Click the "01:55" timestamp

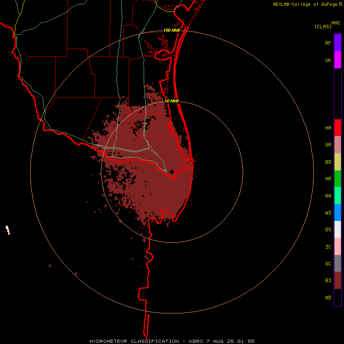pyautogui.click(x=246, y=341)
